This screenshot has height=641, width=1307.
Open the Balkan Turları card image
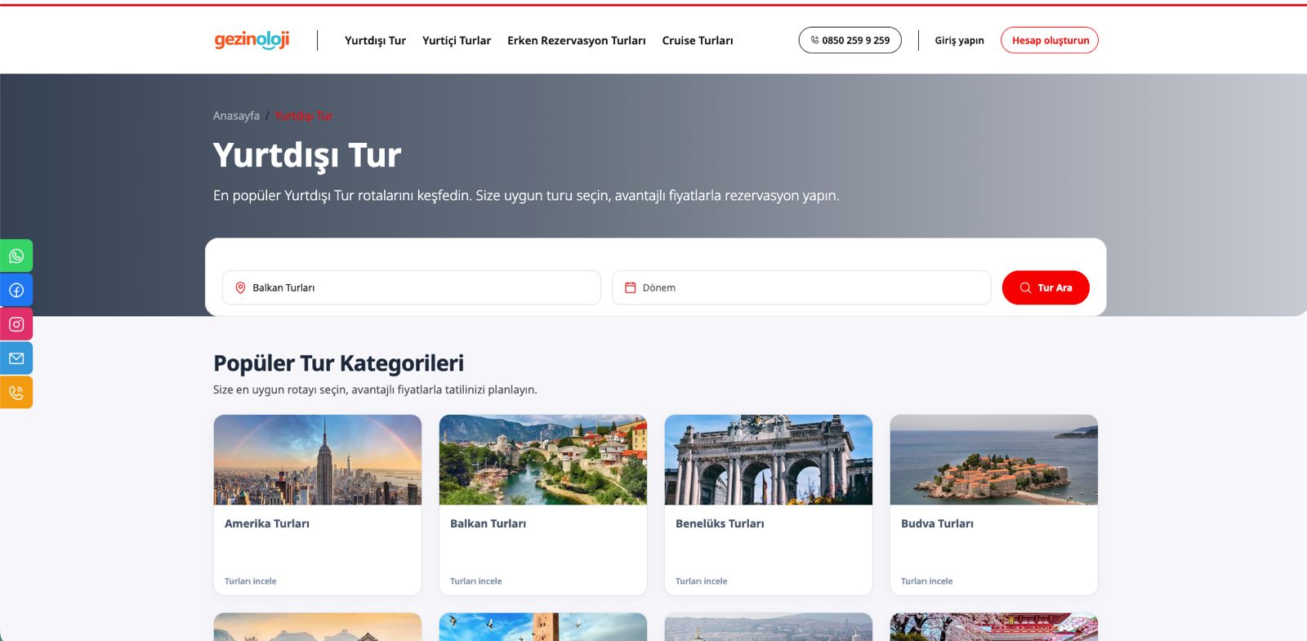pyautogui.click(x=543, y=460)
